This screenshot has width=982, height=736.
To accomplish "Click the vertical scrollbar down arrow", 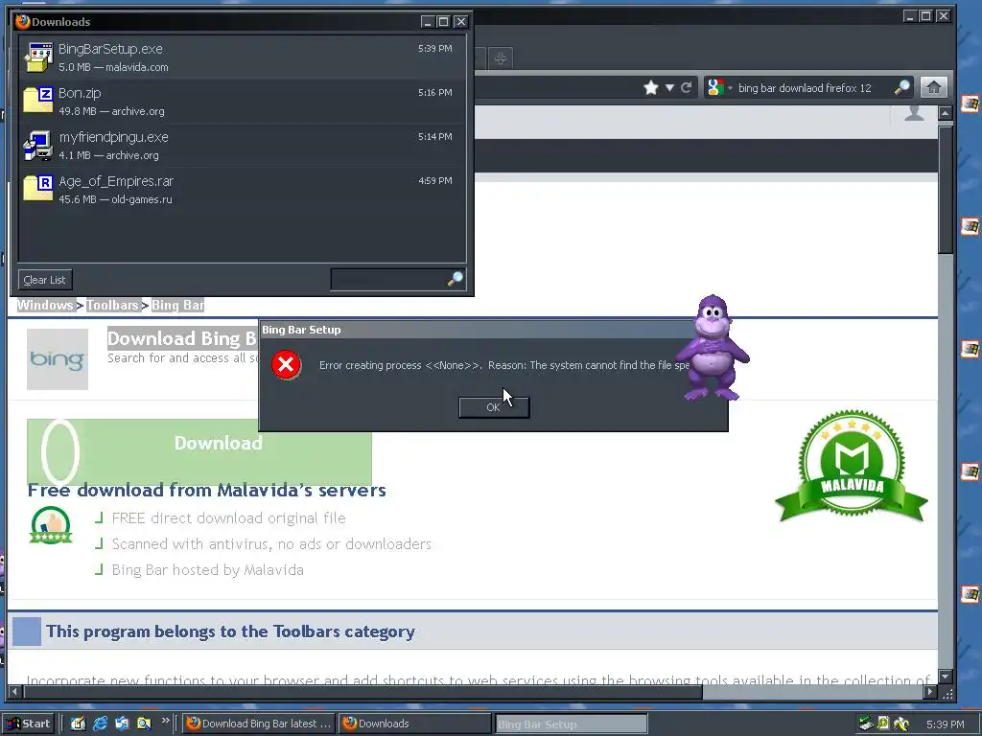I will (x=945, y=677).
